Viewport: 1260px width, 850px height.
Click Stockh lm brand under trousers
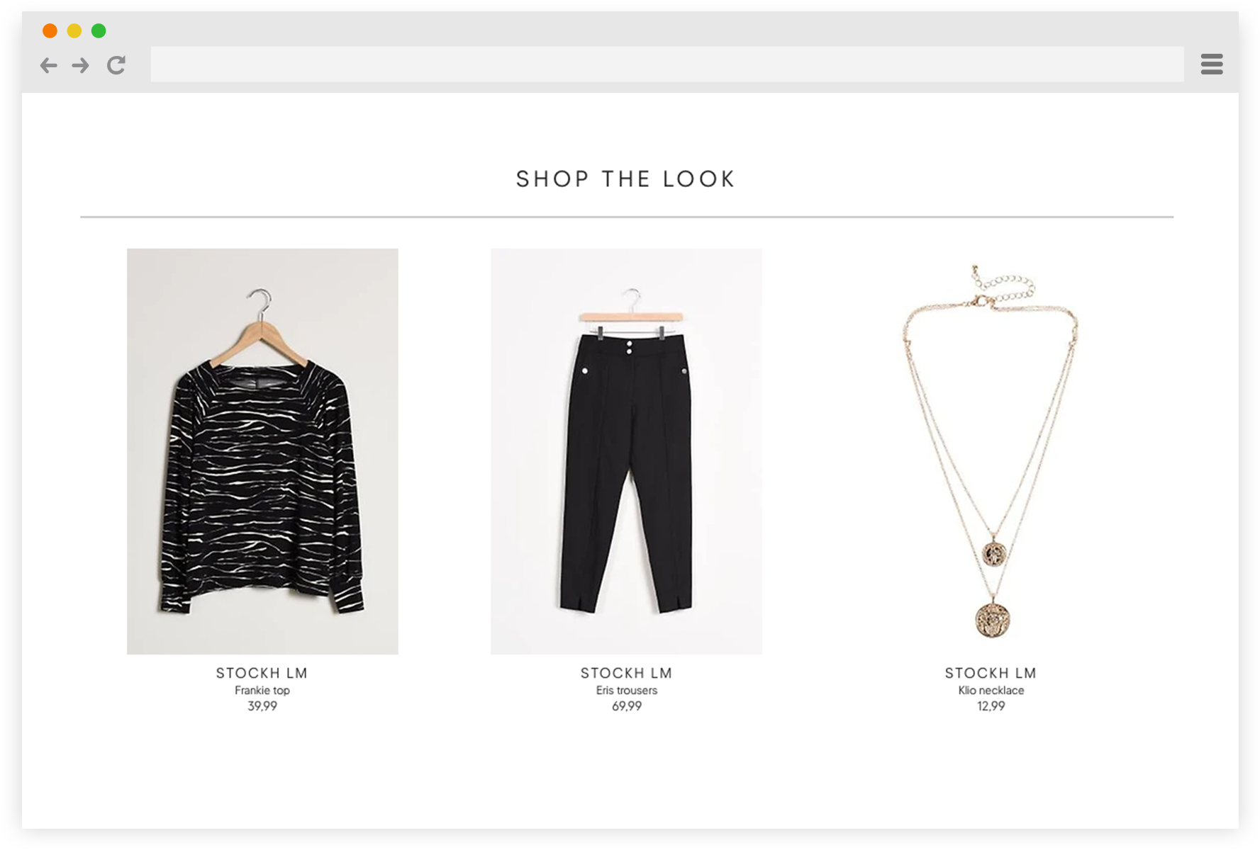627,673
